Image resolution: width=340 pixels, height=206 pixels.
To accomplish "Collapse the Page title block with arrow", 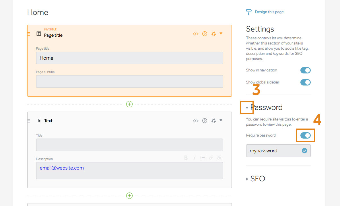I will (x=221, y=34).
